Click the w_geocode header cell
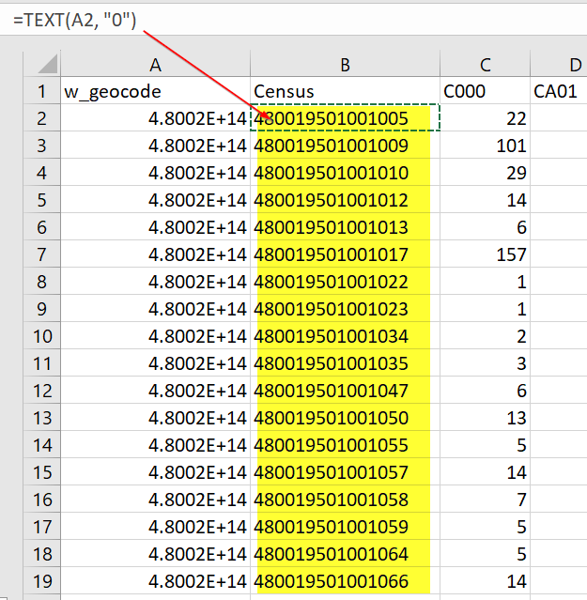The height and width of the screenshot is (600, 587). [155, 92]
